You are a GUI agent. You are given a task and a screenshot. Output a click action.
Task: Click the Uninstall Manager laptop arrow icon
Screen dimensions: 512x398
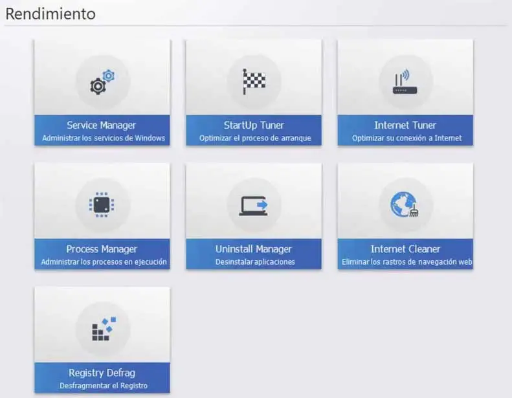click(254, 206)
